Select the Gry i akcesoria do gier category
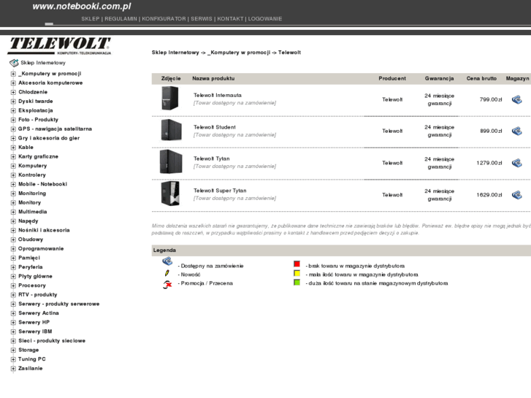The width and height of the screenshot is (531, 398). 49,138
